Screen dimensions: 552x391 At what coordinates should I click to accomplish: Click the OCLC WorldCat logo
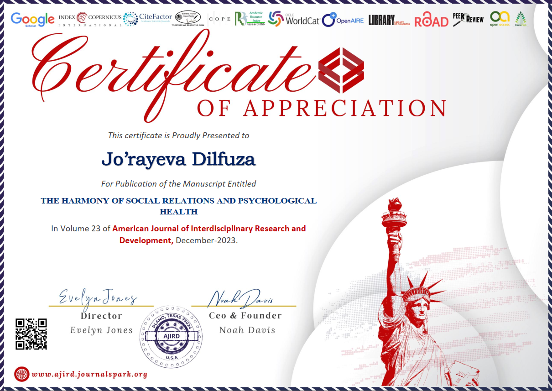[293, 19]
